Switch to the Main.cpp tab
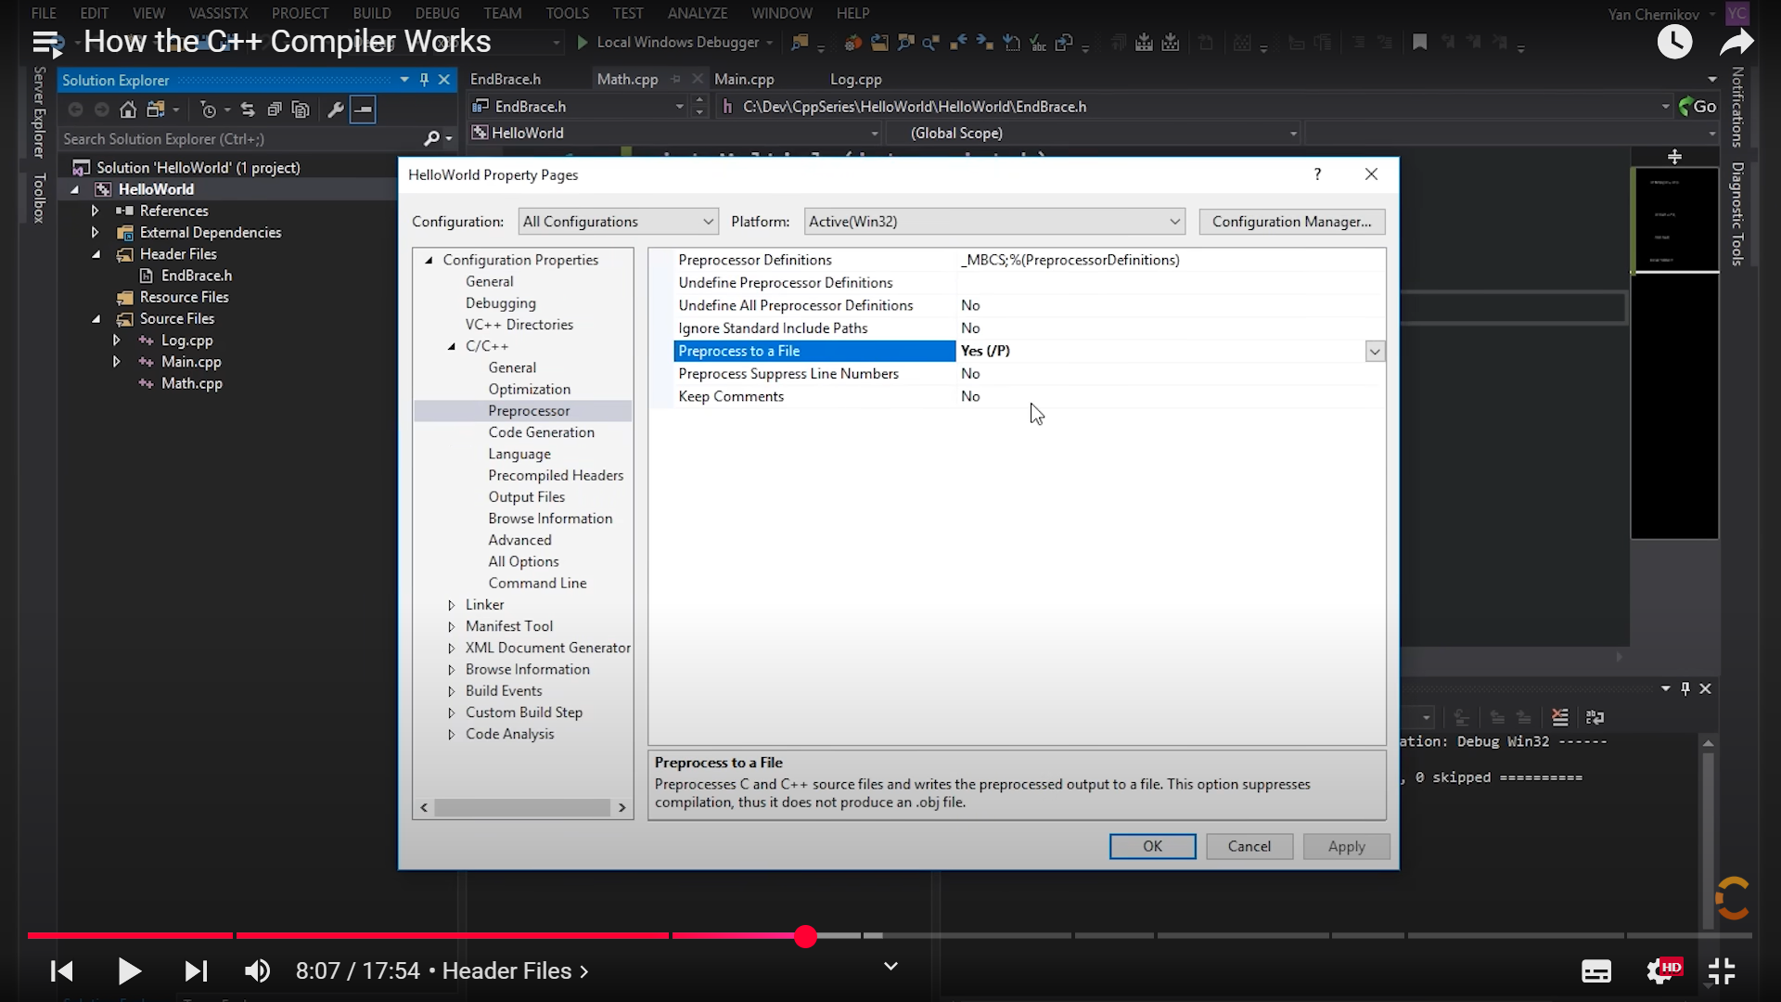Image resolution: width=1781 pixels, height=1002 pixels. 745,79
